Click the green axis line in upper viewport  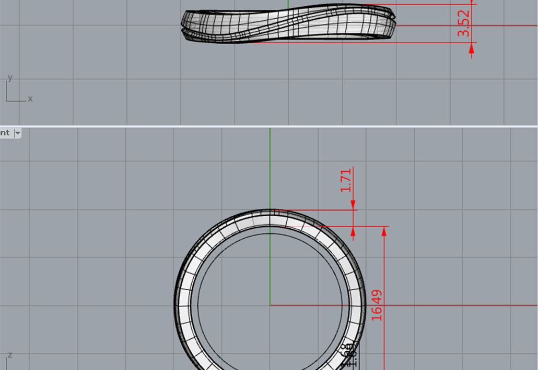coord(288,4)
